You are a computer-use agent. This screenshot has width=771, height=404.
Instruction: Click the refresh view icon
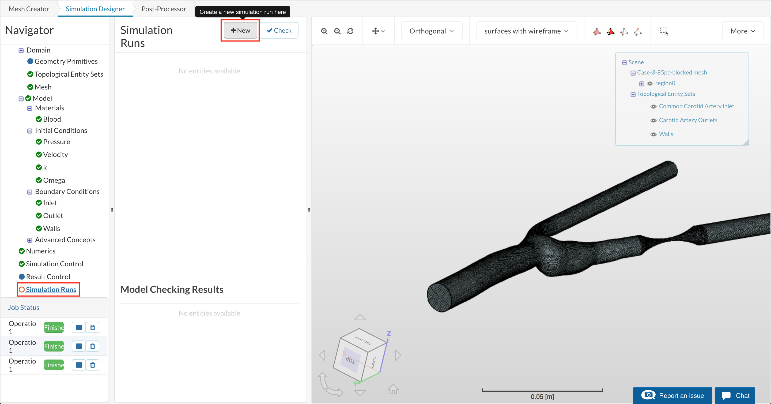(x=350, y=31)
